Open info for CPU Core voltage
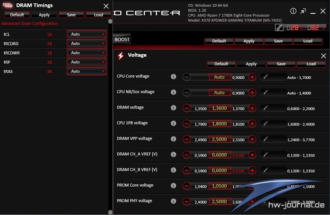The height and width of the screenshot is (215, 330). (173, 77)
